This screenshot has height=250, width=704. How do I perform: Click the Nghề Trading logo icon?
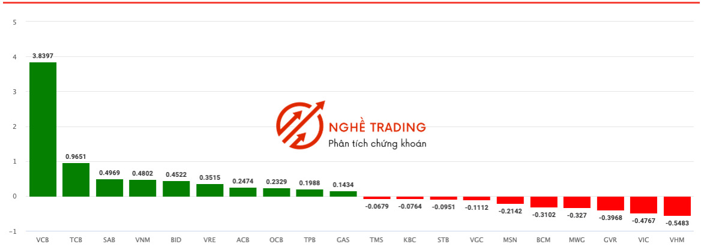[300, 125]
